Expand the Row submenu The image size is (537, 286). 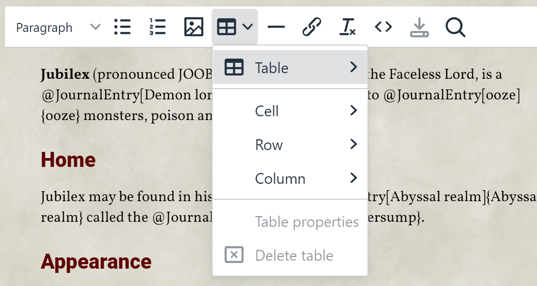click(269, 145)
